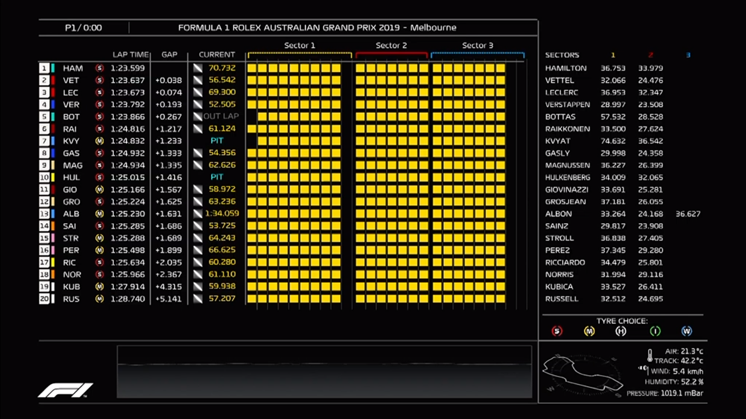Click the Australian Grand Prix 2019 title
Screen dimensions: 746x419
(317, 27)
